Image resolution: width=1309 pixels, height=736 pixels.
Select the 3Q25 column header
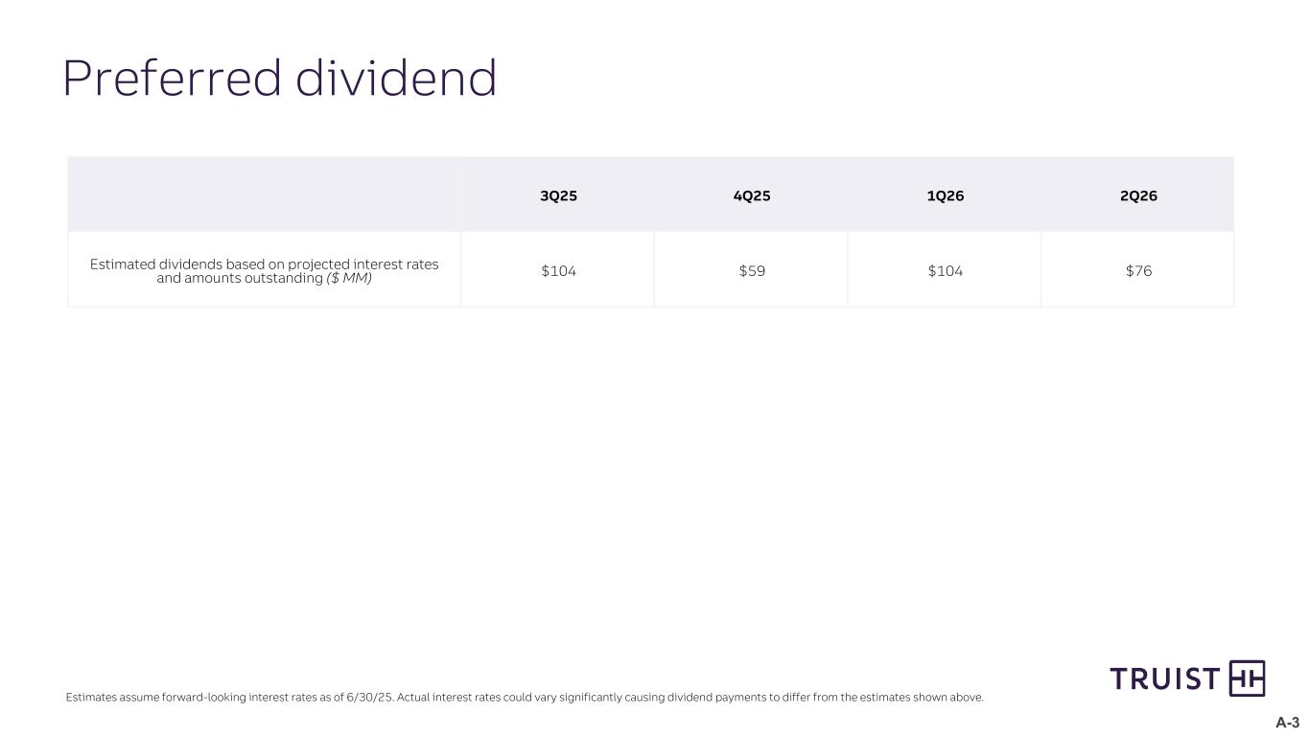click(558, 196)
